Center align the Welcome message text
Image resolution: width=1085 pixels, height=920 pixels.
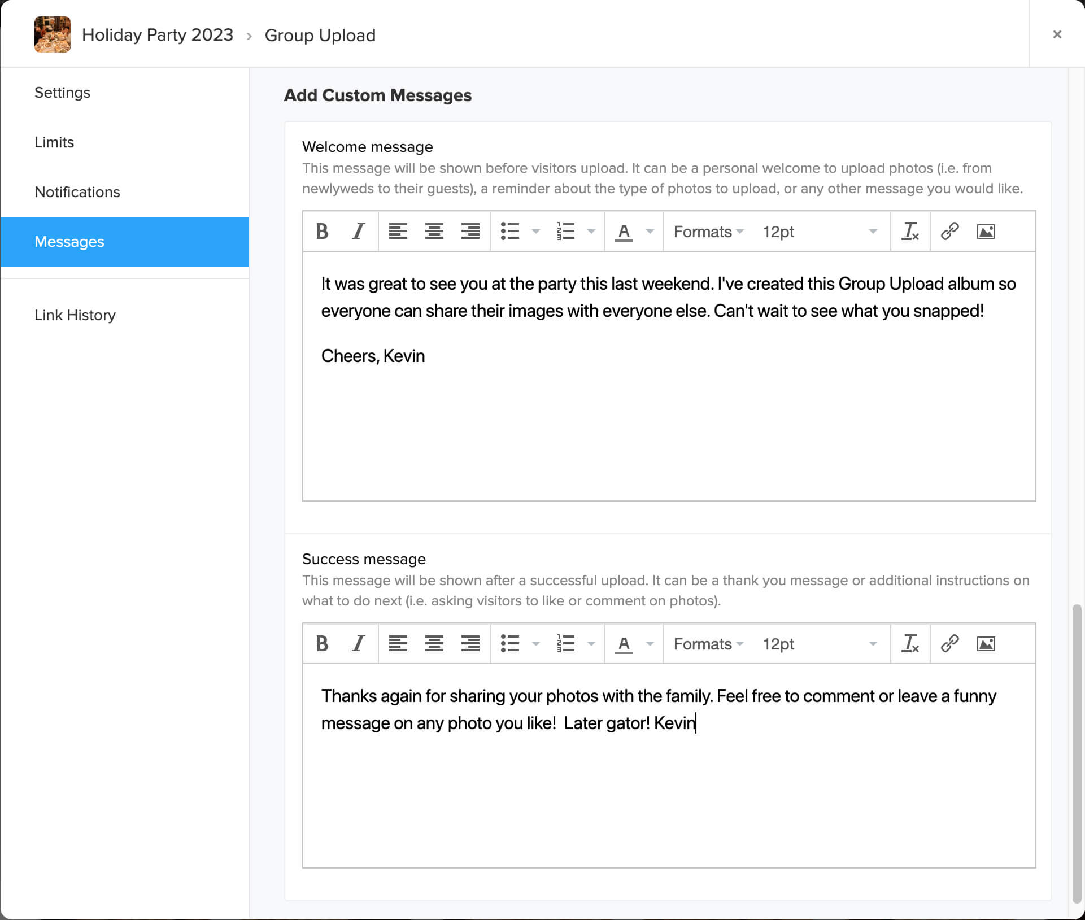434,232
